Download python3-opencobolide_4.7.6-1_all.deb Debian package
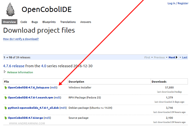Viewport: 190px width, 126px height. point(33,108)
